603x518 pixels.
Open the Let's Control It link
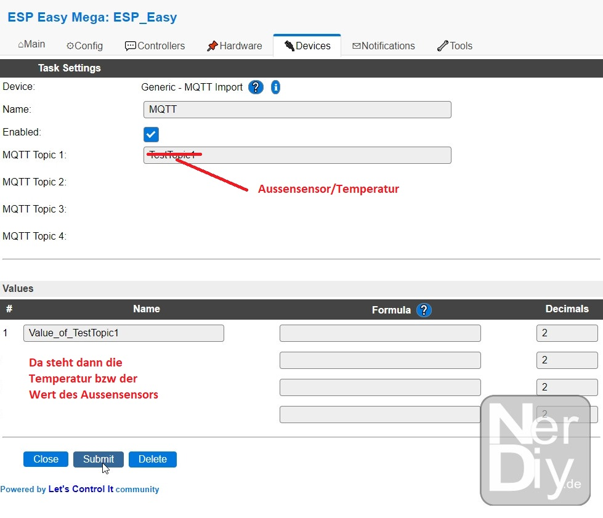81,489
